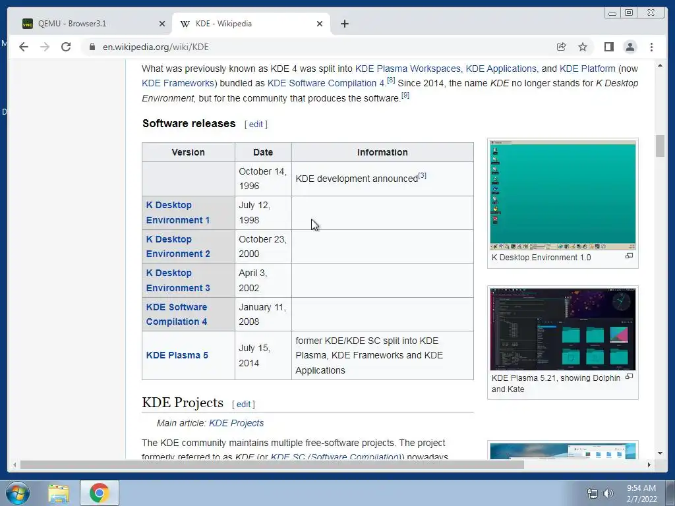Select the KDE - Wikipedia tab

[x=251, y=24]
